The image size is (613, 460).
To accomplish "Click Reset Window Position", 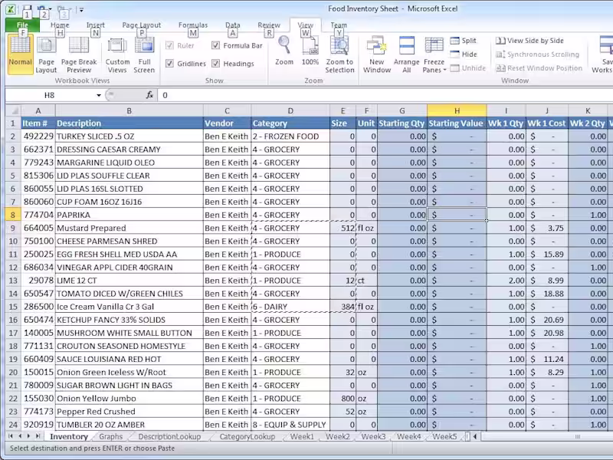I will 539,68.
